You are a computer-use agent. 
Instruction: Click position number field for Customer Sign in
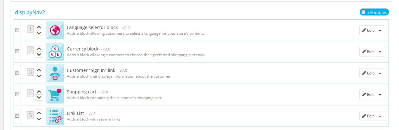(30, 72)
